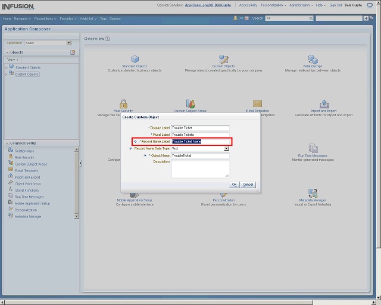The height and width of the screenshot is (305, 381).
Task: Open the Record Name Data Type dropdown
Action: click(x=226, y=148)
